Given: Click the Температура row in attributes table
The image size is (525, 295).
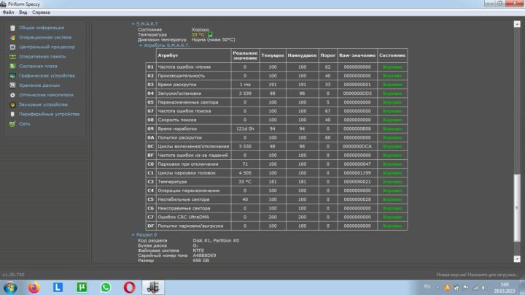Looking at the screenshot, I should (276, 182).
